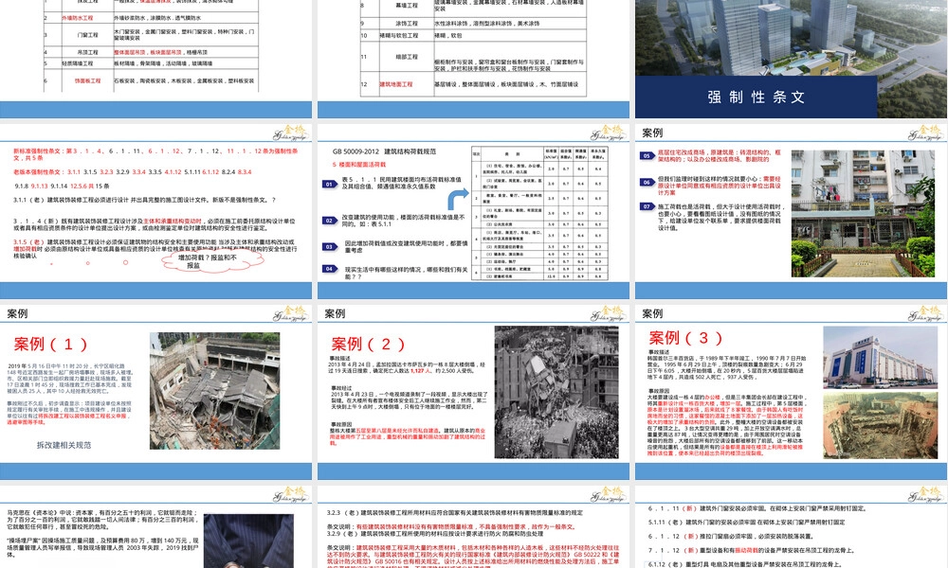
Task: Select the slide beginning with clause 6.1.11（新）
Action: tap(791, 527)
